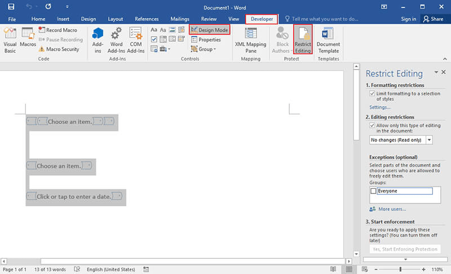Open the File tab
451x274 pixels.
tap(12, 19)
